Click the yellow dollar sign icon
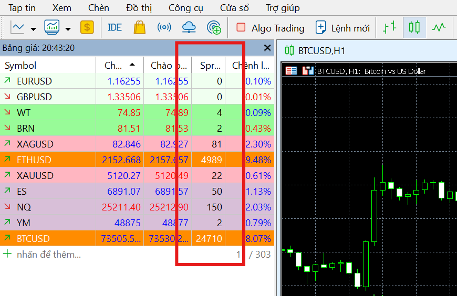457x296 pixels. [87, 27]
